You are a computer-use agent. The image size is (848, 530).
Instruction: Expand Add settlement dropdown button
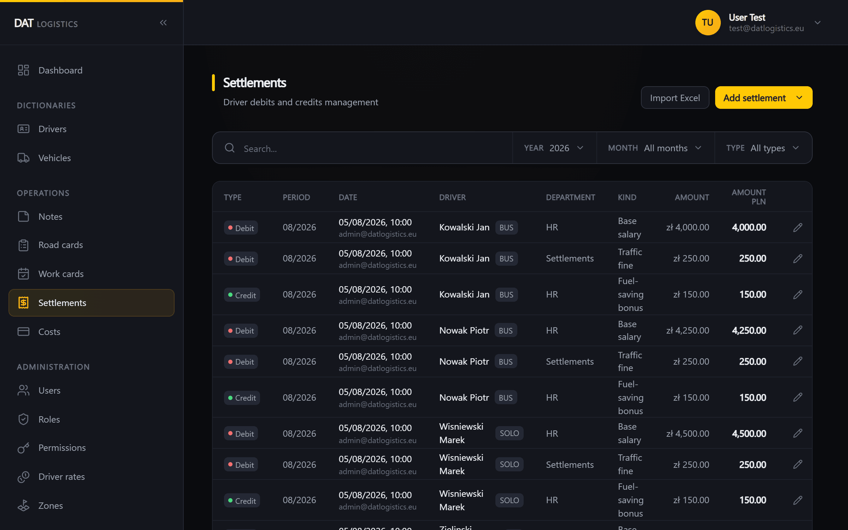[x=764, y=98]
